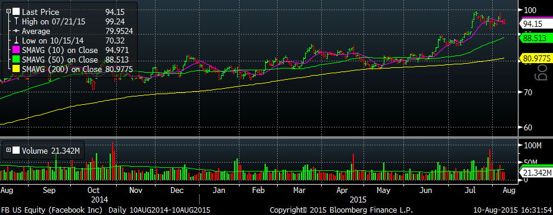Viewport: 553px width, 215px height.
Task: Click the Low marker icon in legend
Action: pos(16,40)
